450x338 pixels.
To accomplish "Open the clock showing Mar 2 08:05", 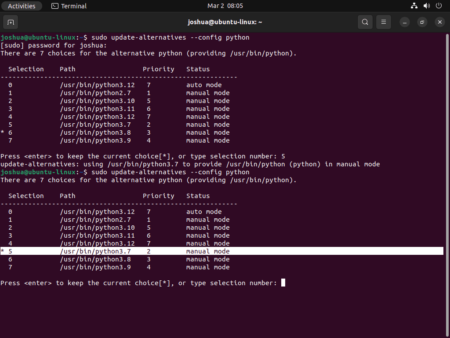I will point(225,6).
